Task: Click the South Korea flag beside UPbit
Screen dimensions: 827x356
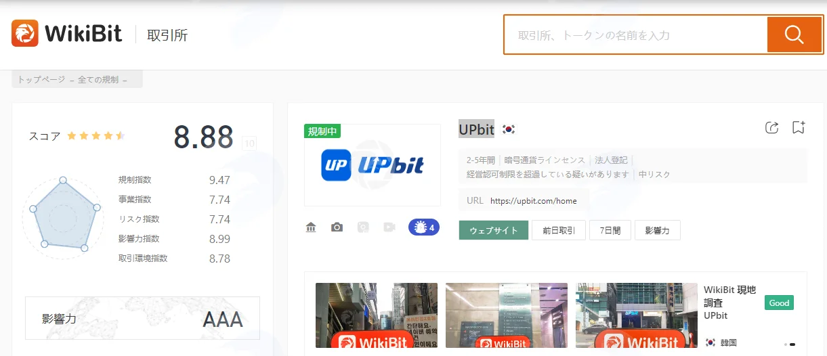Action: coord(509,129)
